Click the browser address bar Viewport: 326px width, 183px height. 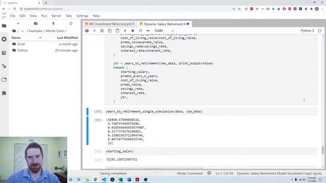click(x=125, y=9)
